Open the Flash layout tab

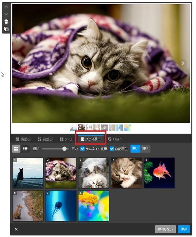click(x=115, y=139)
